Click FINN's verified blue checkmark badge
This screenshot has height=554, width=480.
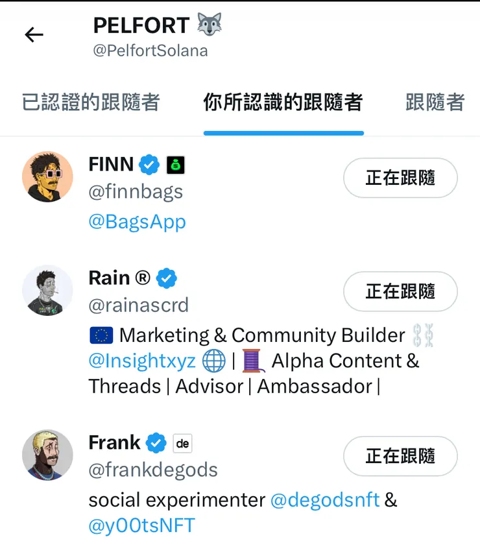(150, 165)
